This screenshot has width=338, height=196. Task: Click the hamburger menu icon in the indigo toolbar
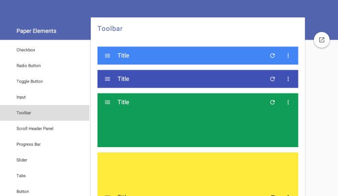coord(107,79)
